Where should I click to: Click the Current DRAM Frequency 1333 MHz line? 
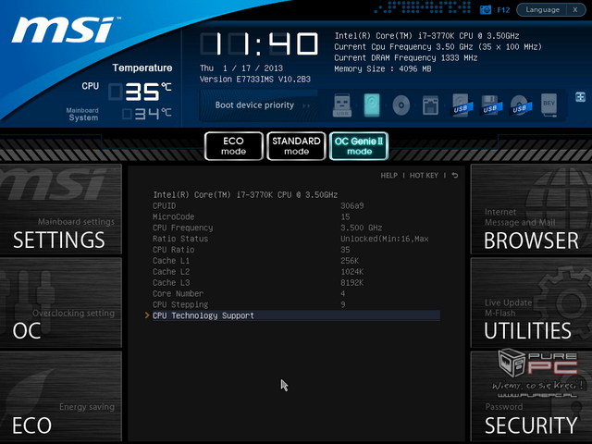[406, 57]
